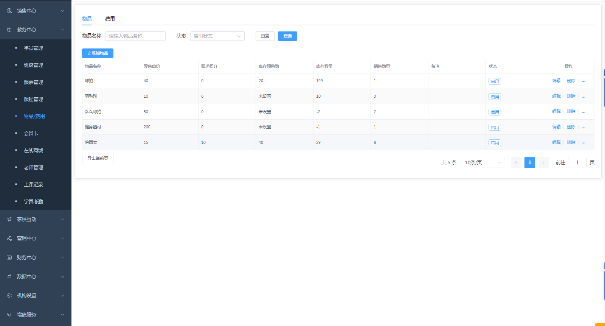
Task: Open more actions for 乒乓球拍 row
Action: pyautogui.click(x=583, y=112)
